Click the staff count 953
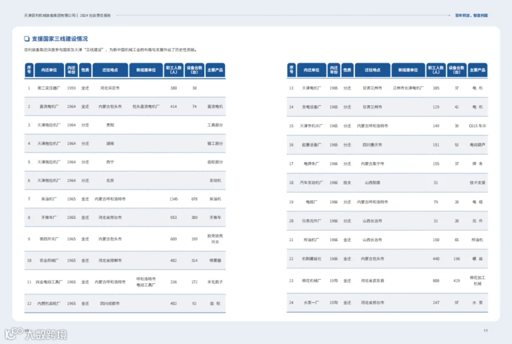The width and height of the screenshot is (512, 344). 174,217
